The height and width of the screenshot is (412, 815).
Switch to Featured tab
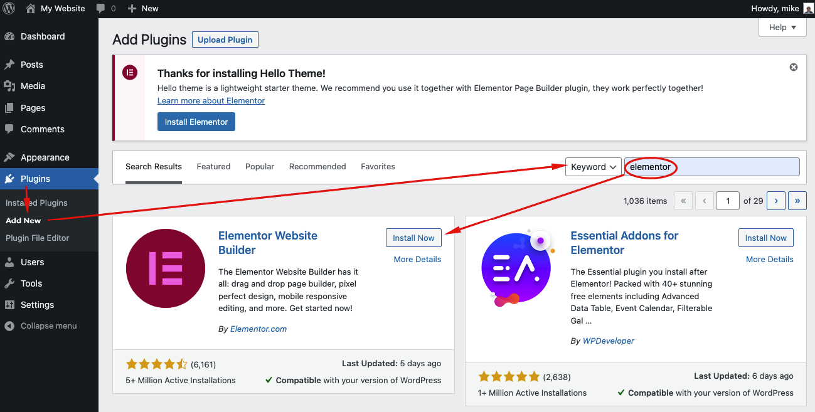[x=213, y=167]
